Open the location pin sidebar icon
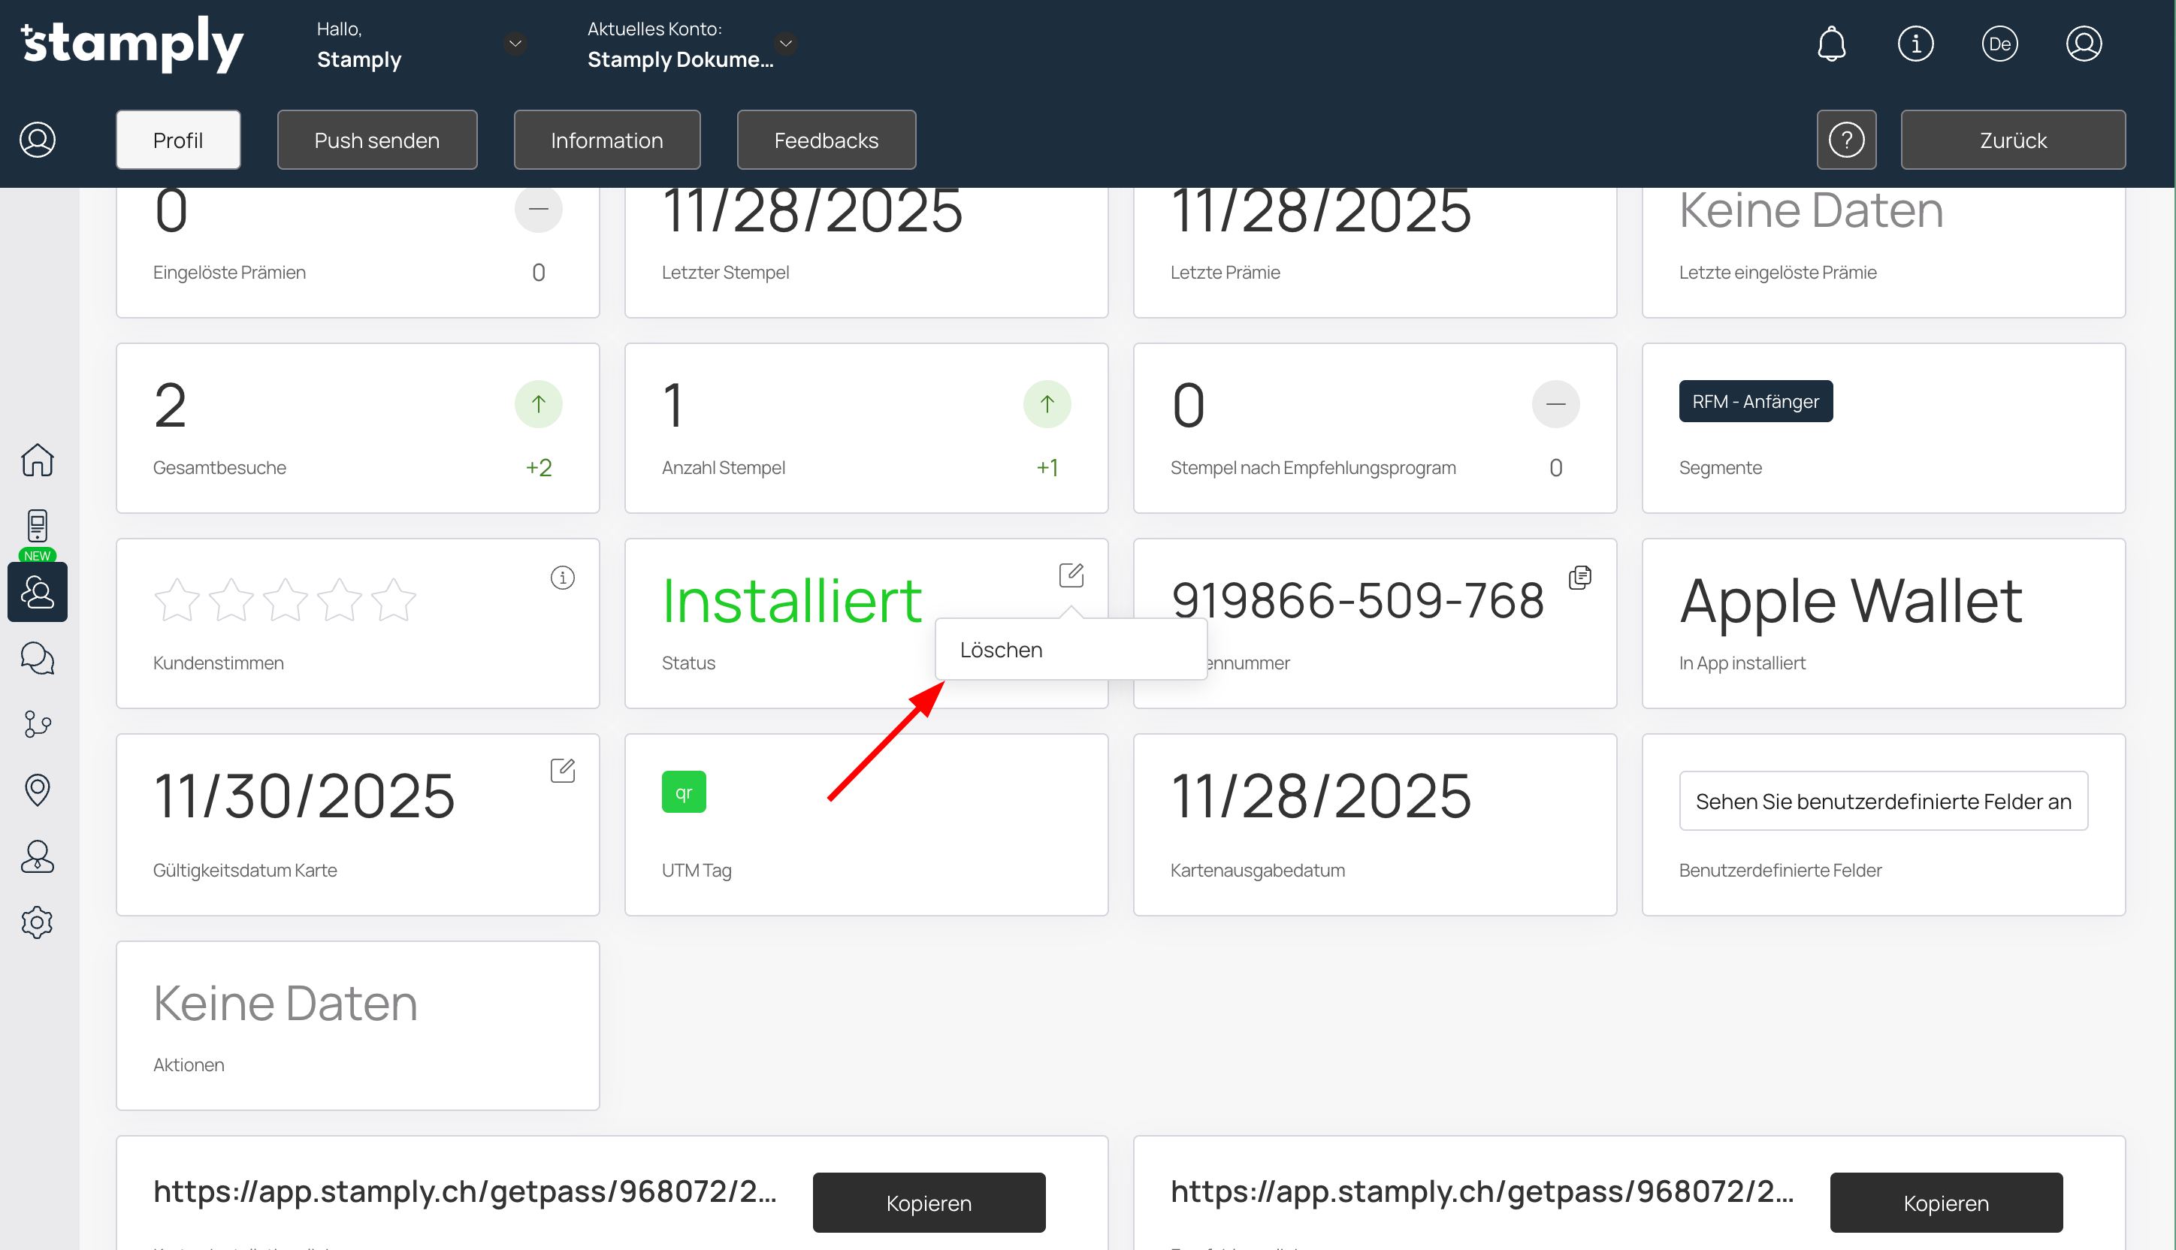2176x1250 pixels. click(x=37, y=790)
